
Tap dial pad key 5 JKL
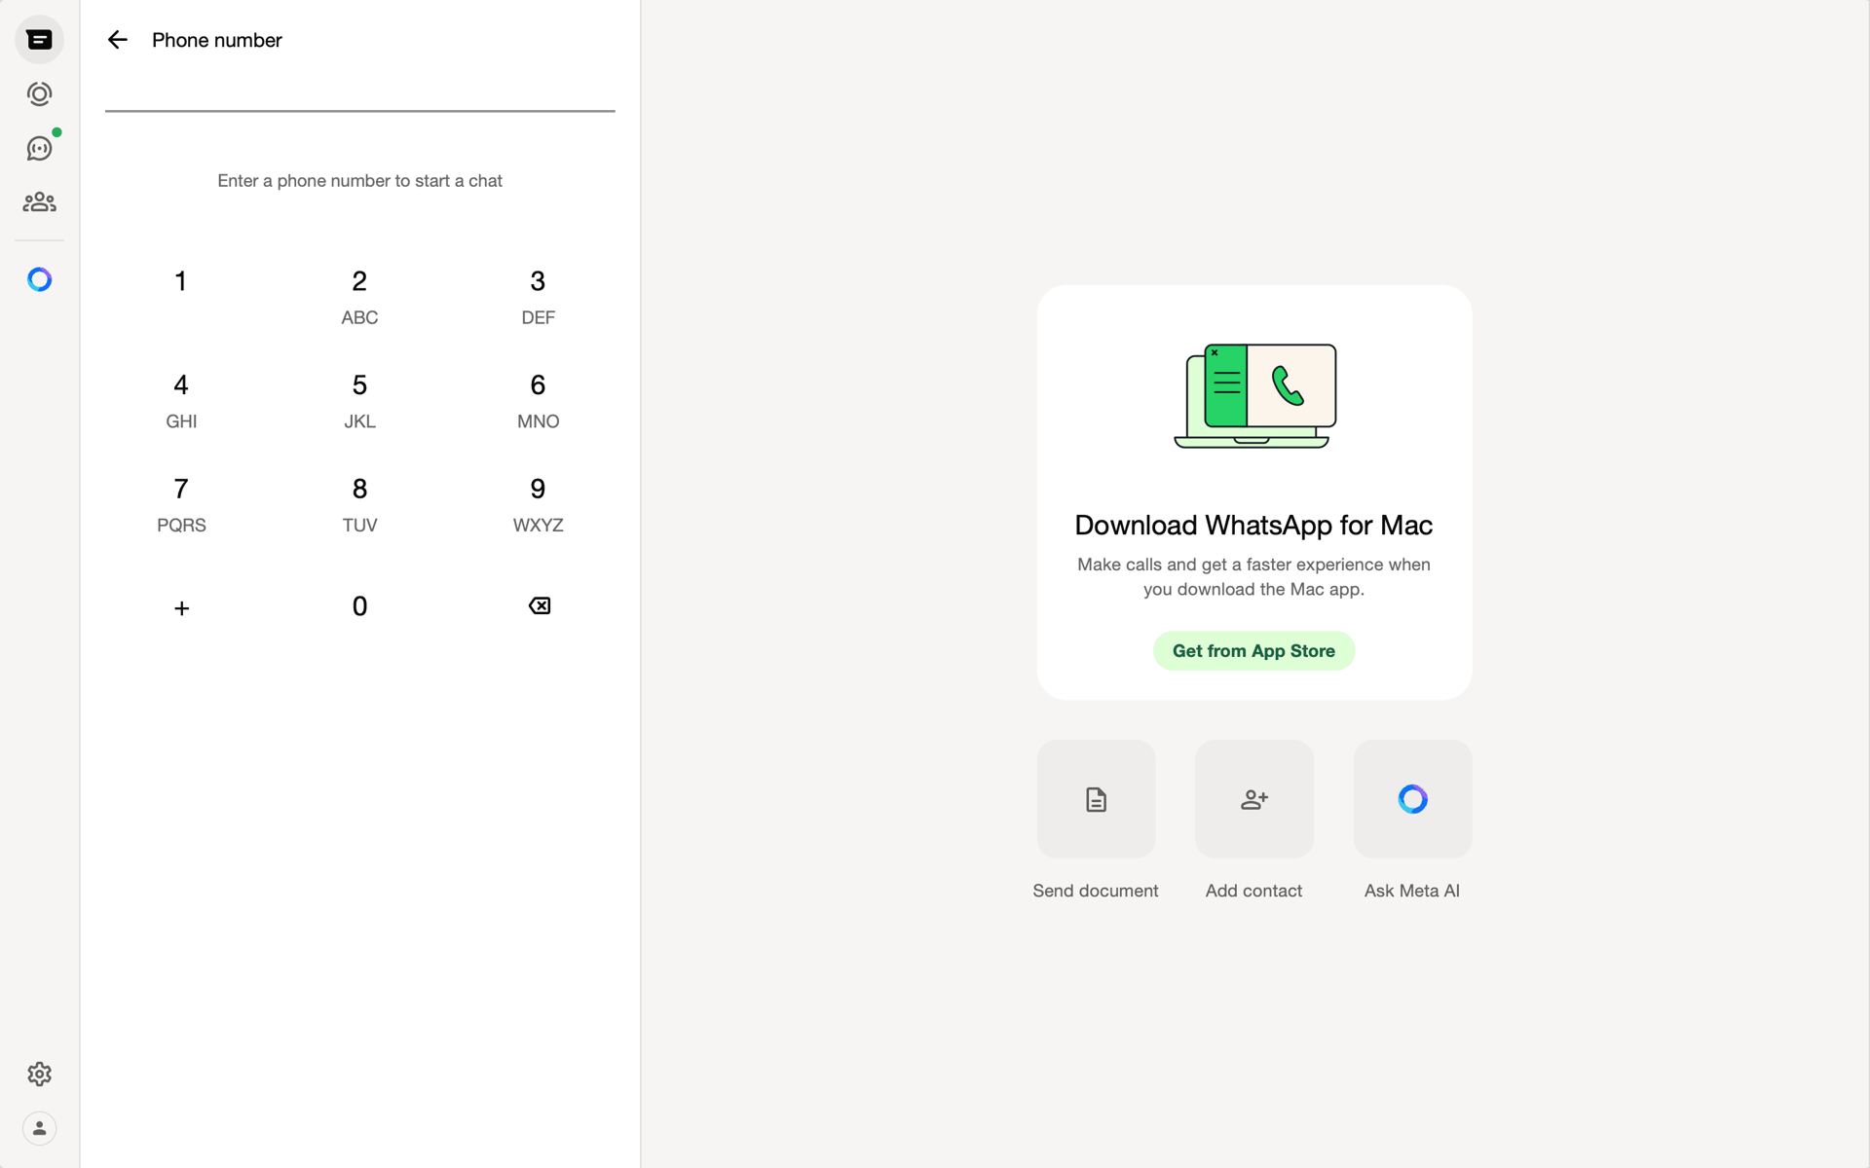[359, 400]
